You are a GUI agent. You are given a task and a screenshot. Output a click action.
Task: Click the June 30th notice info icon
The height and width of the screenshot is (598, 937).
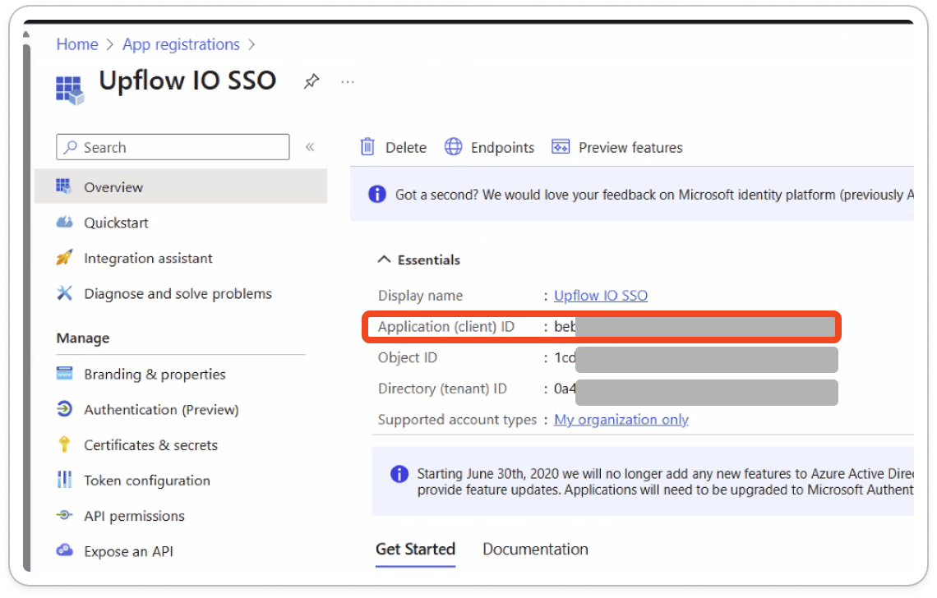pyautogui.click(x=399, y=474)
